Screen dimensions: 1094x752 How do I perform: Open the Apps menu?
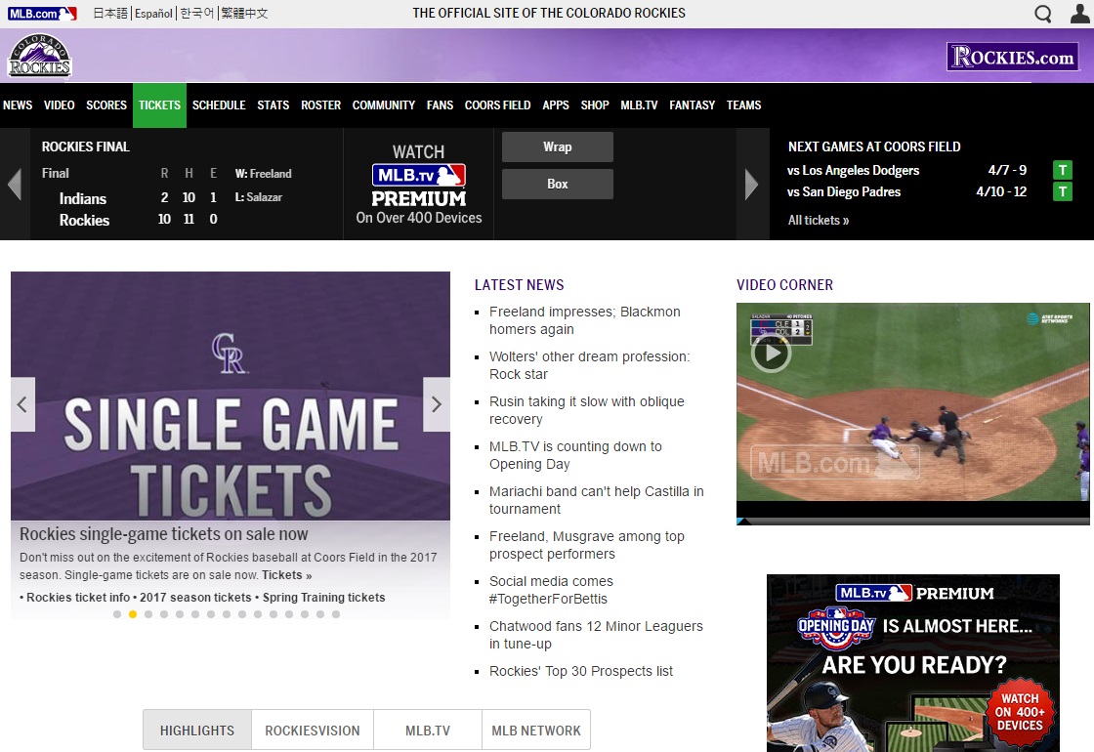coord(556,105)
